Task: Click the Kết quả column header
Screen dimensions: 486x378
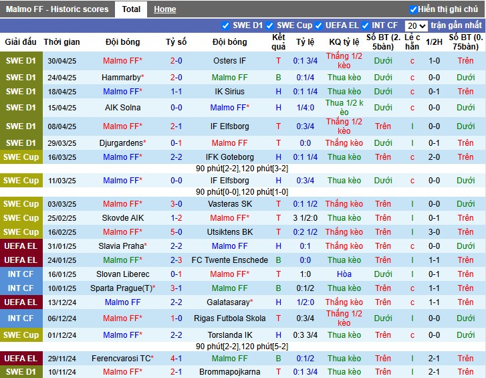Action: coord(278,42)
